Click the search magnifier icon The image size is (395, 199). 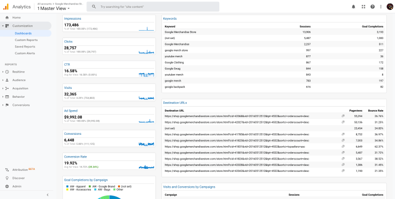pos(94,7)
